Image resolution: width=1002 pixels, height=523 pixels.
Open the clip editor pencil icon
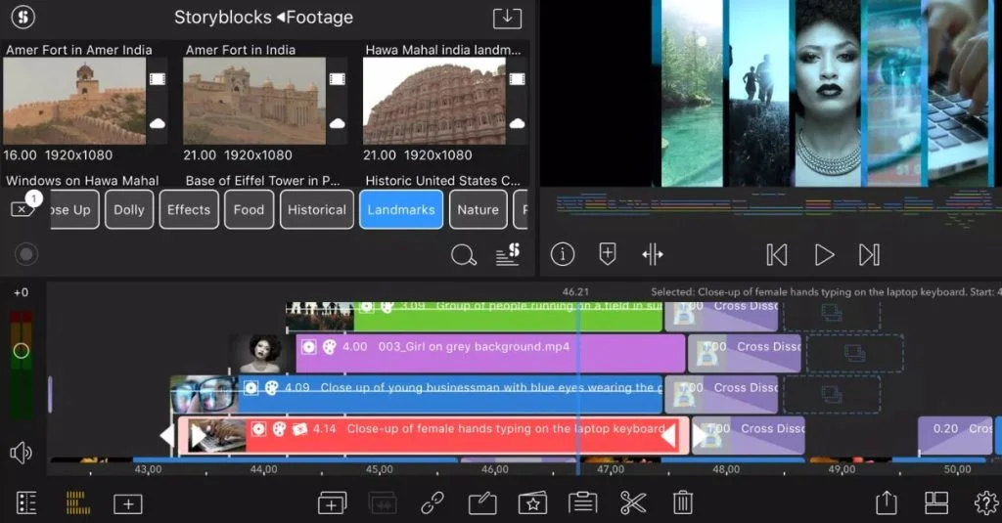coord(482,503)
